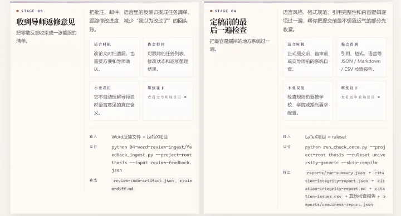Click the 适合时机 card in Stage 04
The image size is (401, 216).
point(308,57)
